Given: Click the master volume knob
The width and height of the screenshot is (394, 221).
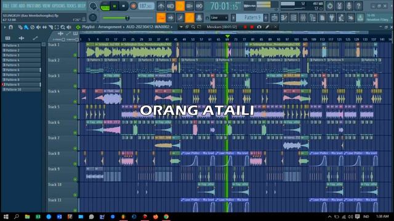Looking at the screenshot, I should point(93,6).
